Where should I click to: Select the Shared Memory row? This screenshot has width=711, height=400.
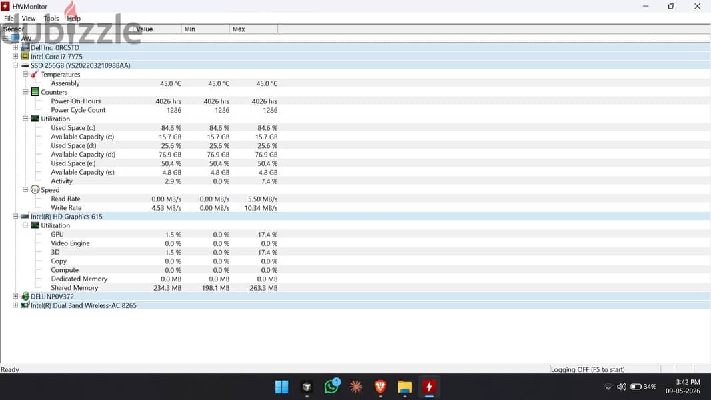355,287
